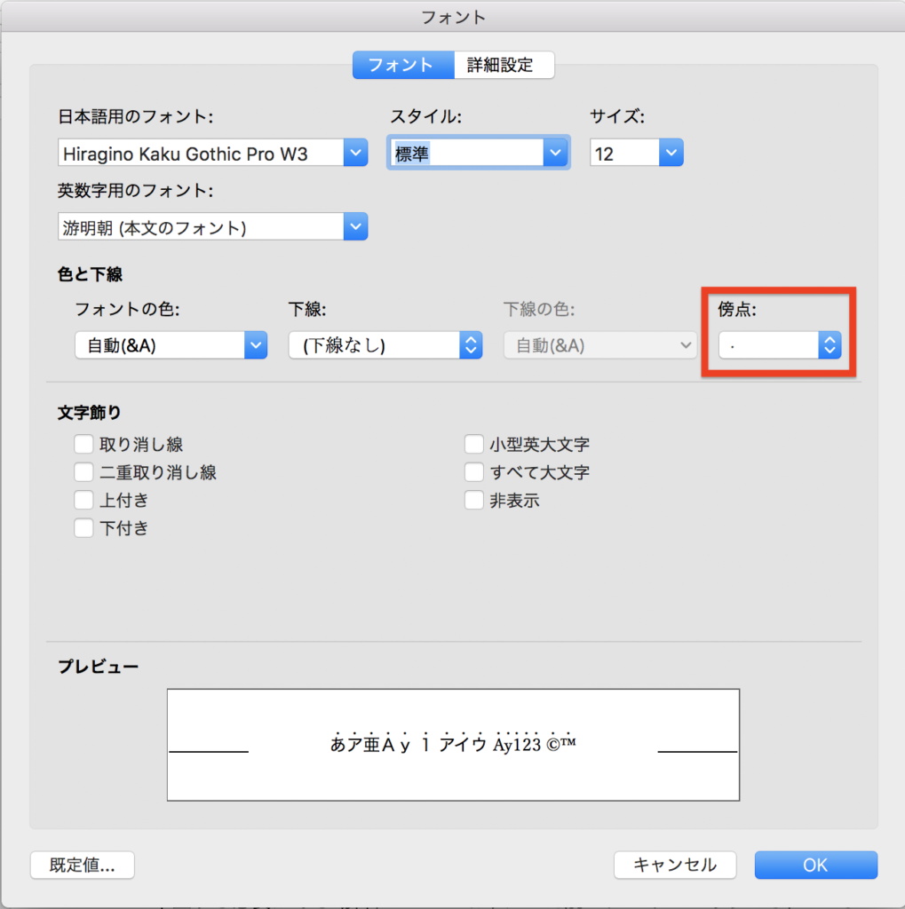Open the 日本語用のフォント dropdown

coord(354,152)
